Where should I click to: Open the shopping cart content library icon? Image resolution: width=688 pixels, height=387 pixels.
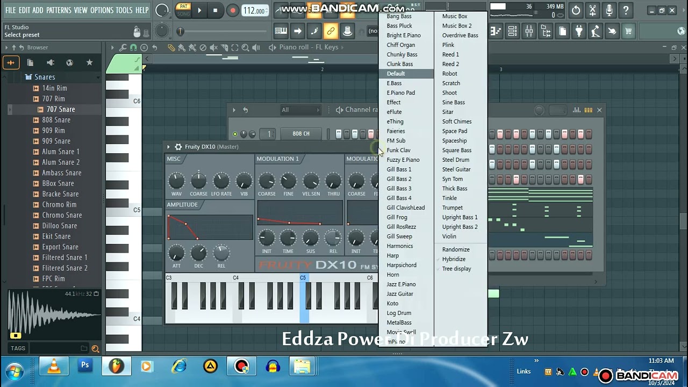point(628,32)
